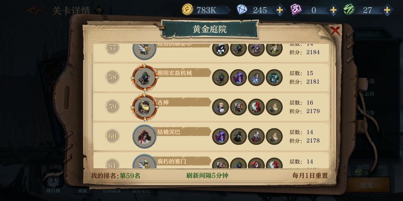
Task: Select rank 59 red-haired hero portrait
Action: [256, 107]
